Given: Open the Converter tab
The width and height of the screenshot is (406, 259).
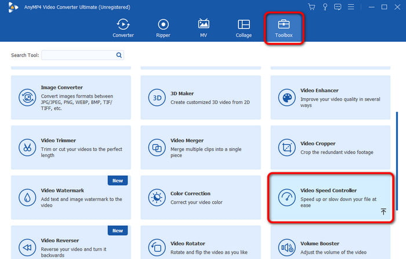Looking at the screenshot, I should (x=123, y=28).
